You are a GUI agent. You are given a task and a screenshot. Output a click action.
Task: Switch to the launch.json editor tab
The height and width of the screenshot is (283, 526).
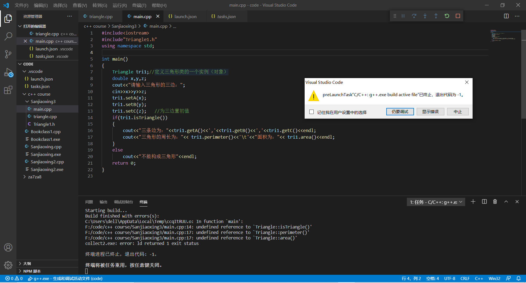pyautogui.click(x=185, y=16)
